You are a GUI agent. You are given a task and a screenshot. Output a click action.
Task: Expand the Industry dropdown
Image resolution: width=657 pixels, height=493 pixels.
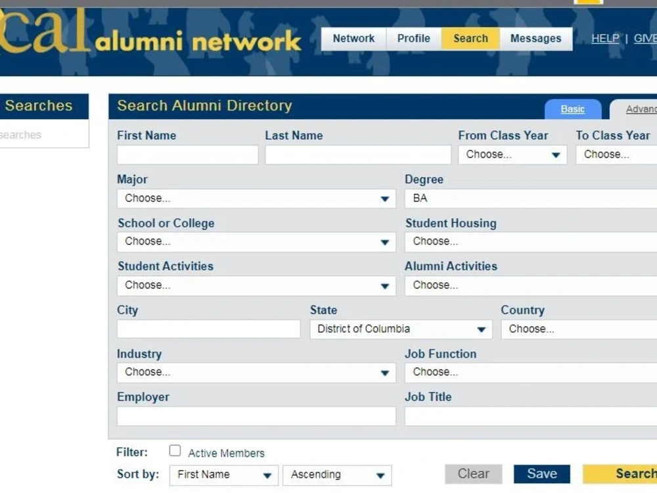256,373
